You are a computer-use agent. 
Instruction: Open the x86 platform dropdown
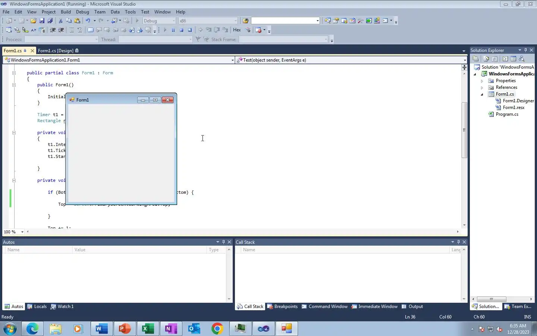pyautogui.click(x=235, y=21)
